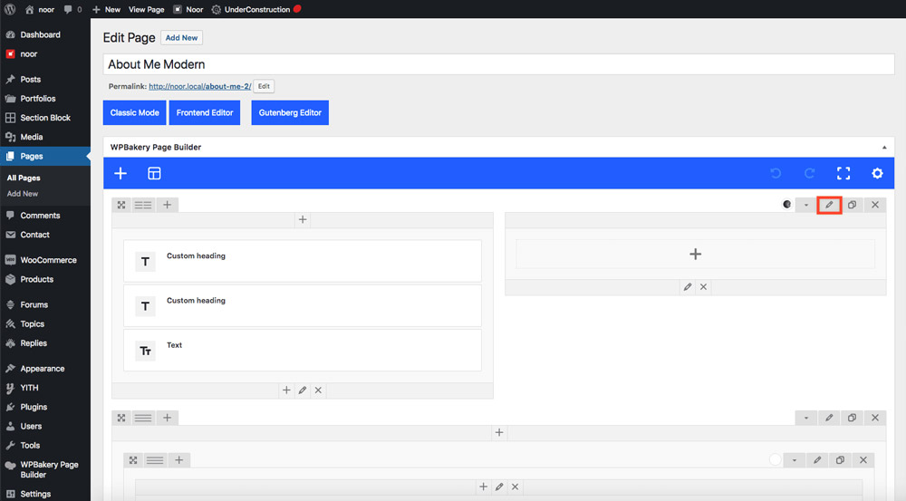The image size is (906, 501).
Task: Change second row column layout icon
Action: point(143,418)
